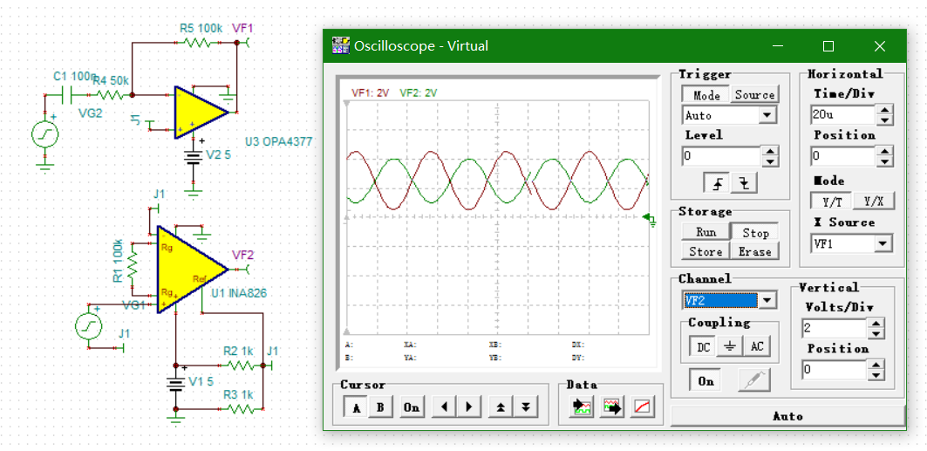Select falling edge trigger slope button

[x=745, y=184]
